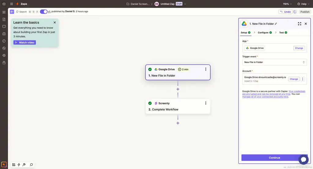Open the calendar icon in left sidebar
The image size is (313, 169).
tap(4, 34)
